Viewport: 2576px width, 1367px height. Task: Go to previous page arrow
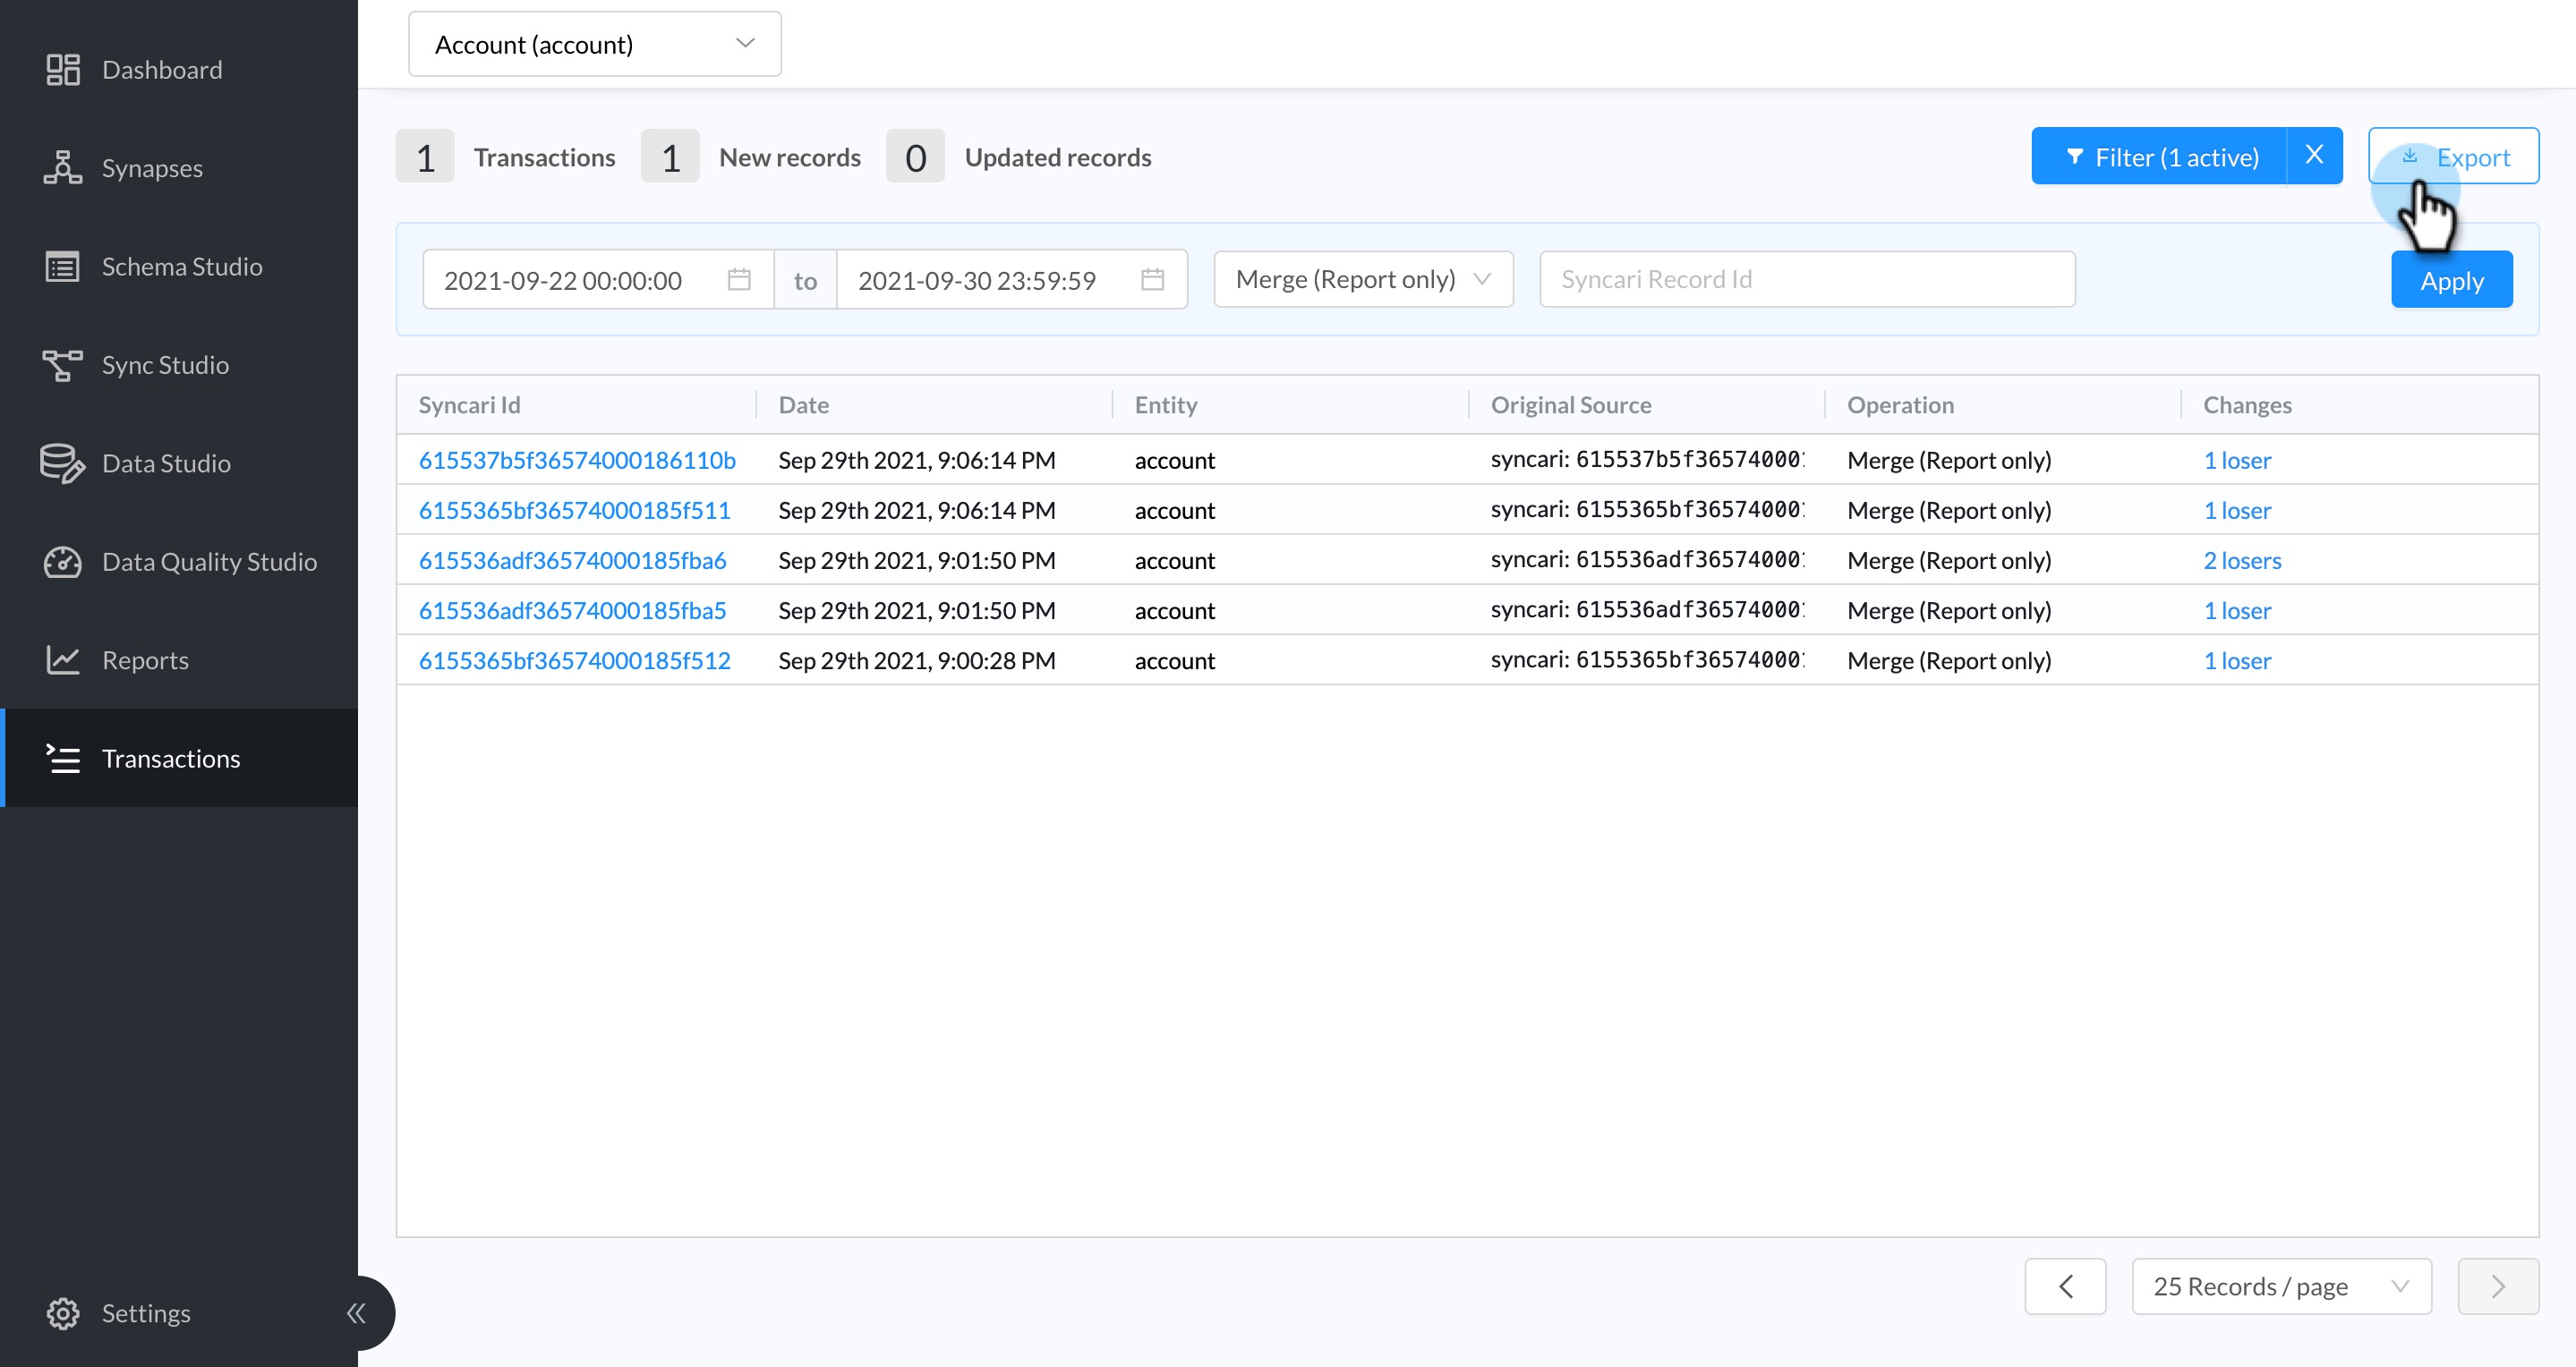(x=2066, y=1286)
